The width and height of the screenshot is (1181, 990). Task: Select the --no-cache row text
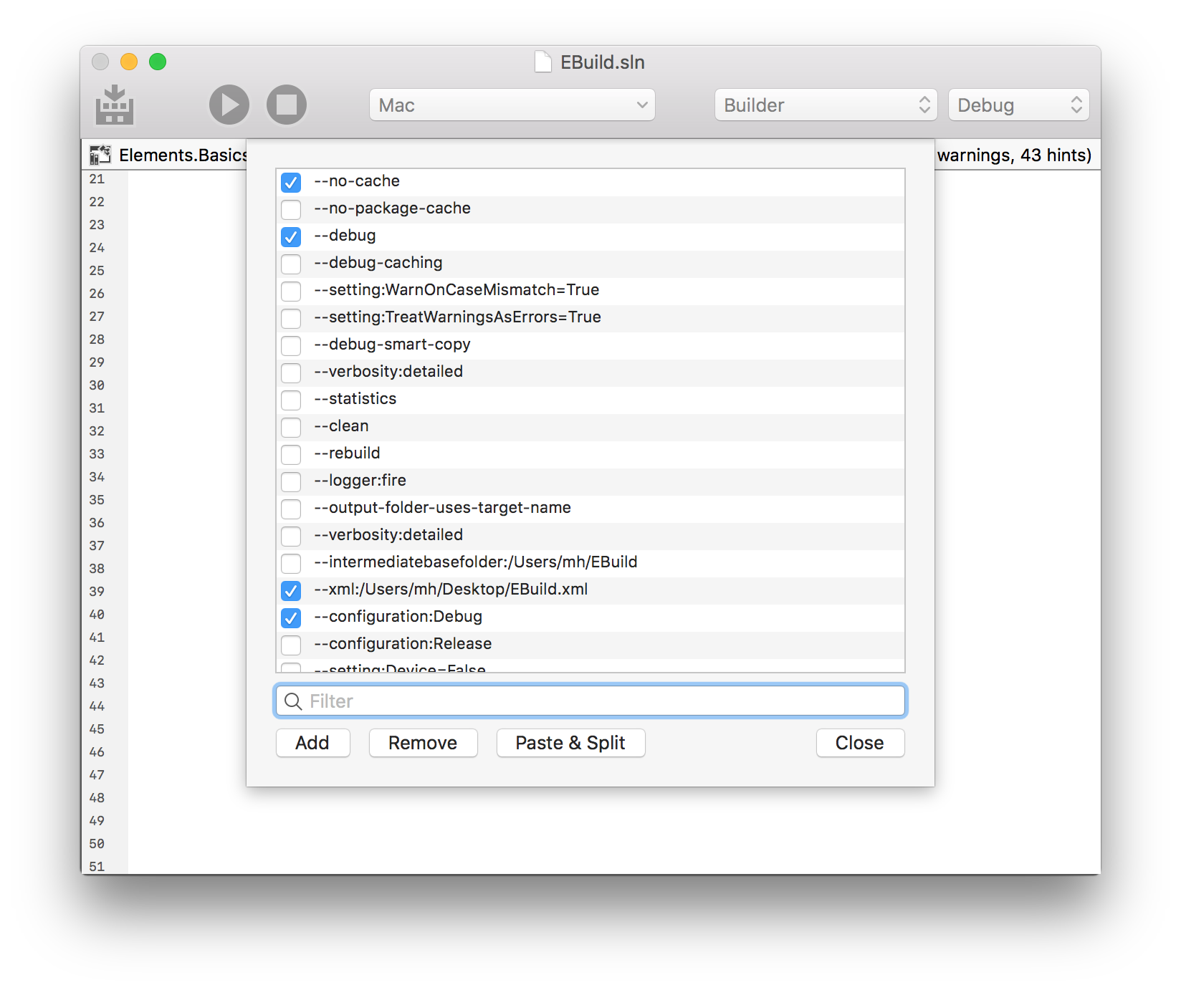[x=357, y=181]
